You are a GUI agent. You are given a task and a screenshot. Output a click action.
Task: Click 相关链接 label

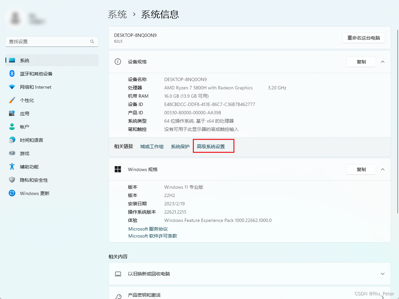coord(124,146)
